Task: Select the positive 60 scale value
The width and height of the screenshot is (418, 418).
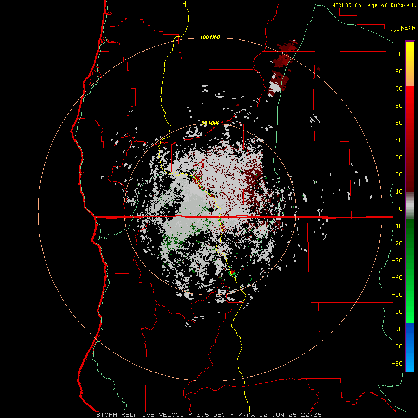Action: [399, 105]
